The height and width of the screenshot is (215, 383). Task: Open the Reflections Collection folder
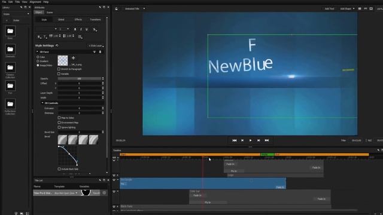pyautogui.click(x=10, y=104)
